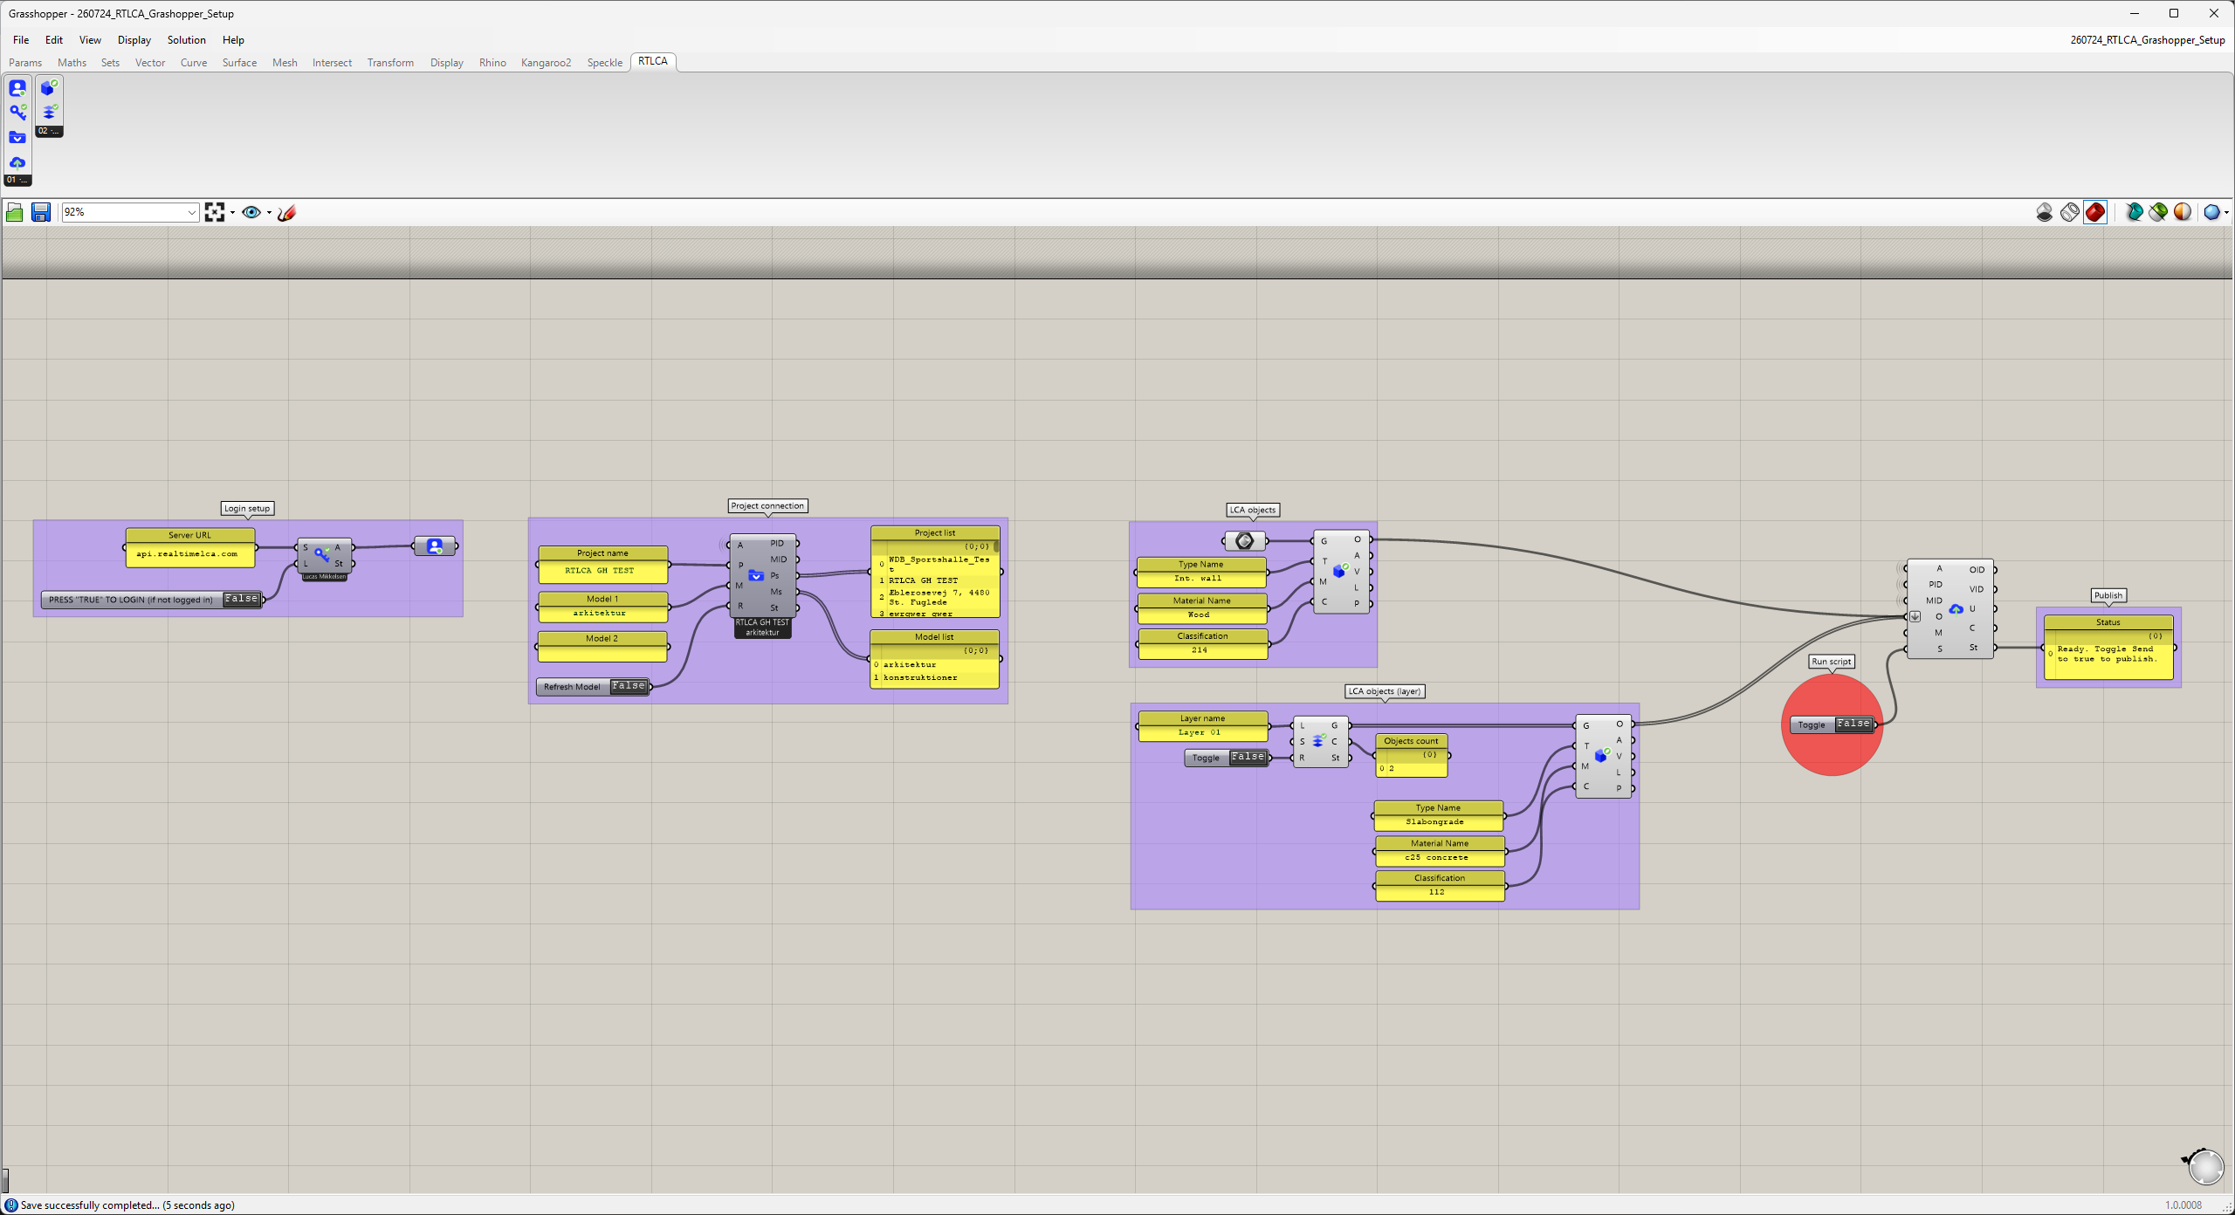
Task: Click the Material Name panel with Wood
Action: pyautogui.click(x=1202, y=608)
